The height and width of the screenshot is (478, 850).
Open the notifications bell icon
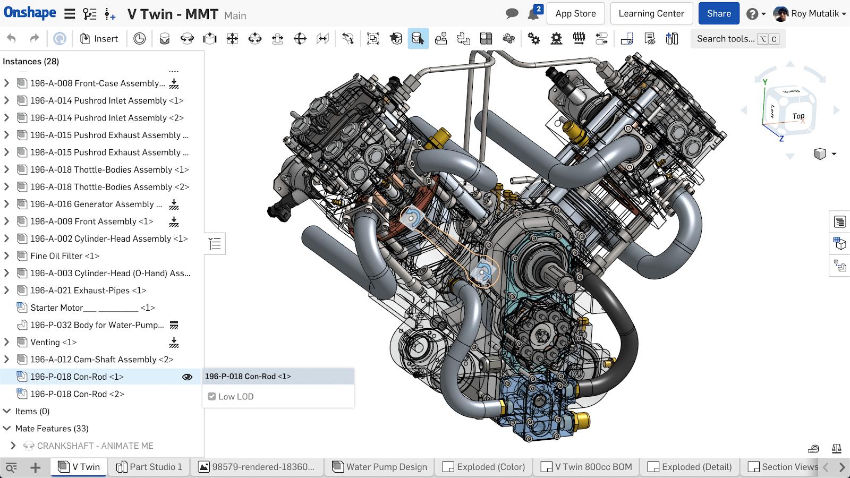click(533, 14)
